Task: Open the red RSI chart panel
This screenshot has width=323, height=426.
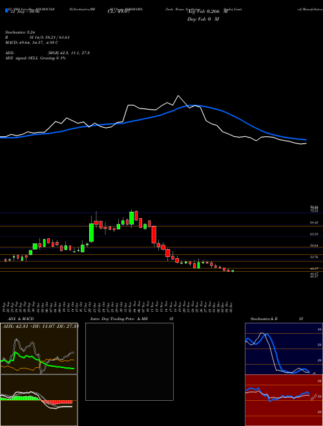Action: [x=284, y=400]
